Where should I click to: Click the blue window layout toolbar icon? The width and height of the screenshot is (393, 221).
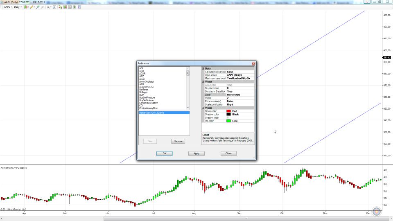click(x=79, y=7)
